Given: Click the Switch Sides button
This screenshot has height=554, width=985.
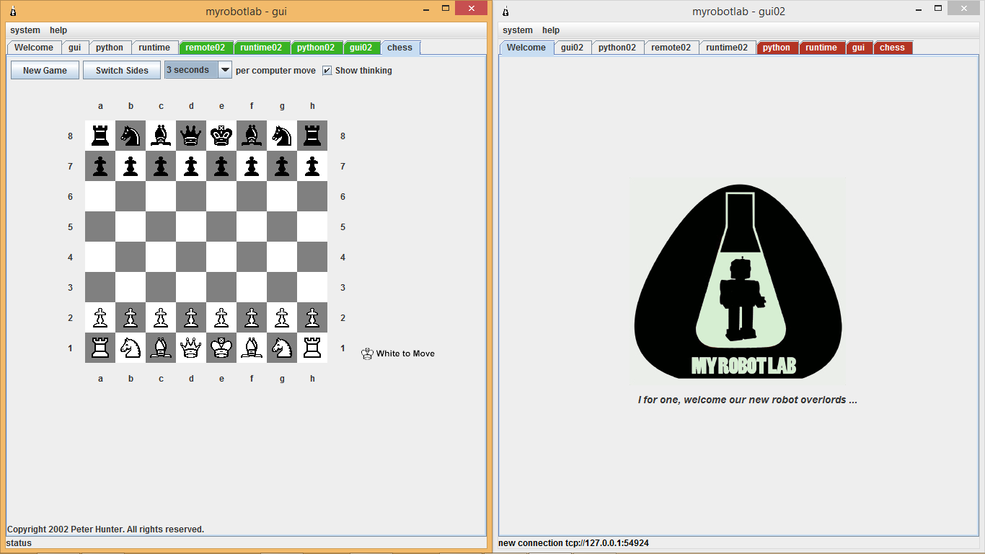Looking at the screenshot, I should pos(122,70).
